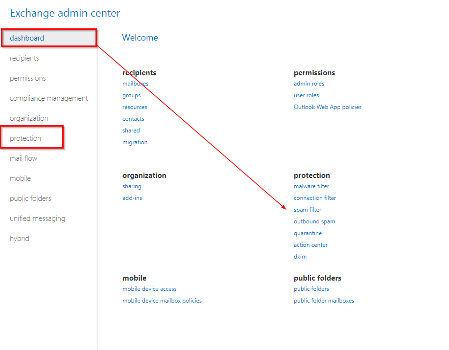Open protection in the left sidebar
The width and height of the screenshot is (449, 350).
[25, 138]
